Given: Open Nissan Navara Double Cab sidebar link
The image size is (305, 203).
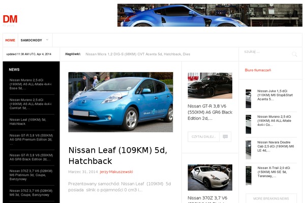Looking at the screenshot, I should click(x=276, y=146).
